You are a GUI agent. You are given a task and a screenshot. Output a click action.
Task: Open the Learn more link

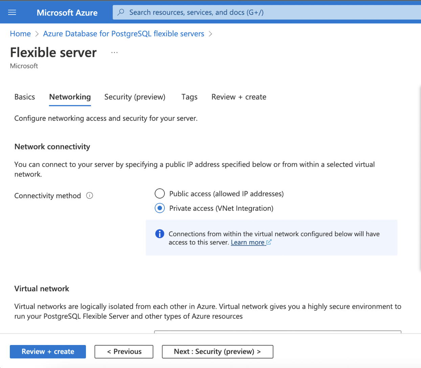point(248,242)
